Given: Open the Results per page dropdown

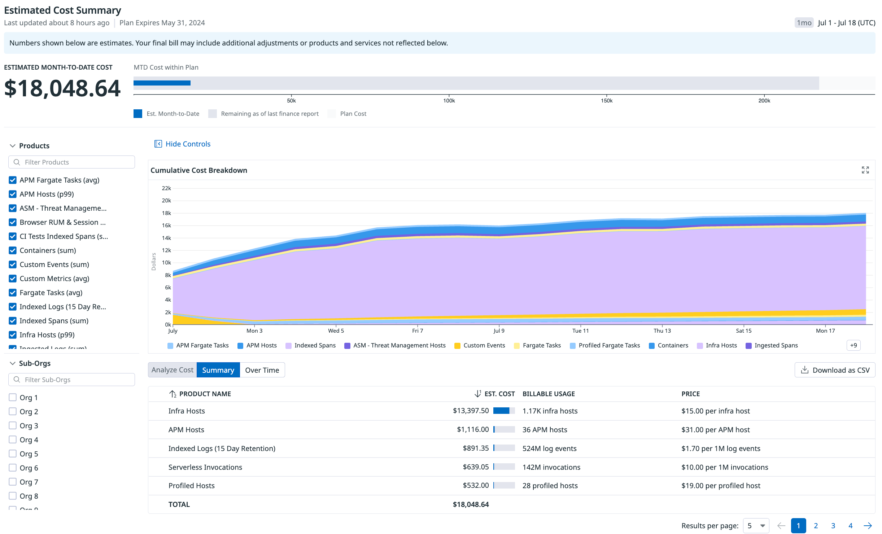Looking at the screenshot, I should click(756, 526).
